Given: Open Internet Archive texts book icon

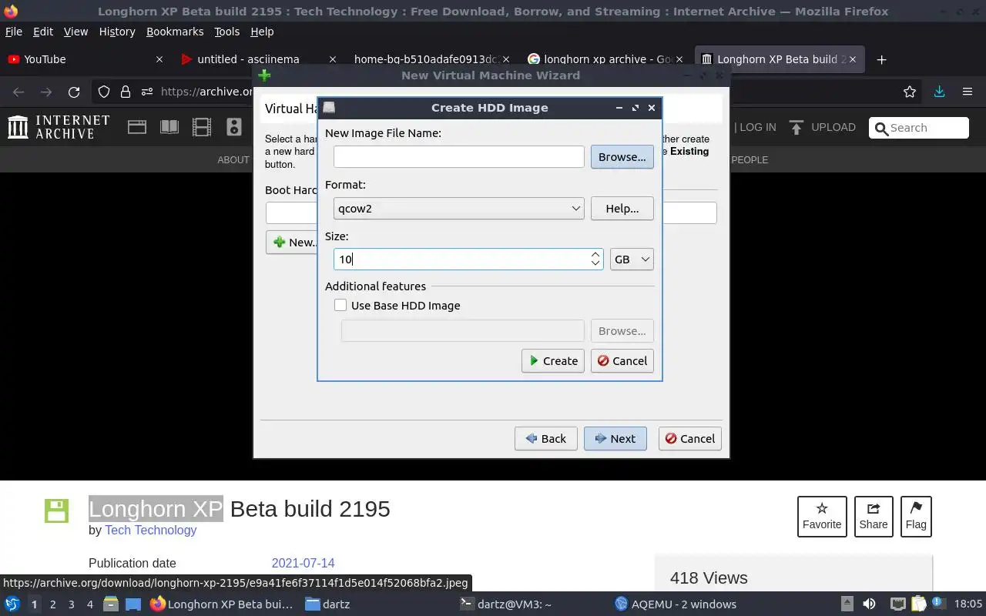Looking at the screenshot, I should click(x=169, y=127).
